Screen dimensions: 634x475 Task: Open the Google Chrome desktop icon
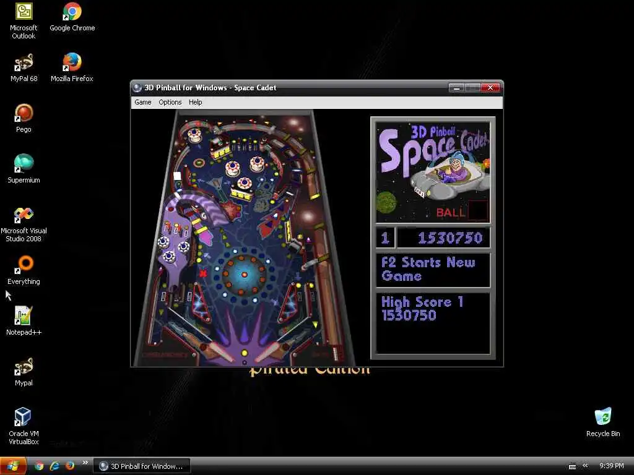[x=72, y=17]
